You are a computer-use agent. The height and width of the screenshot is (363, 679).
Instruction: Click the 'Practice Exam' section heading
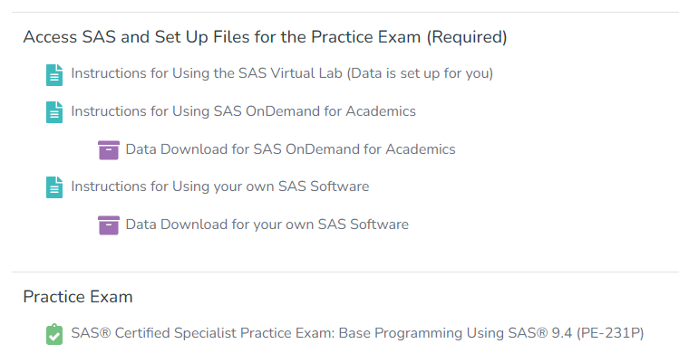[78, 296]
